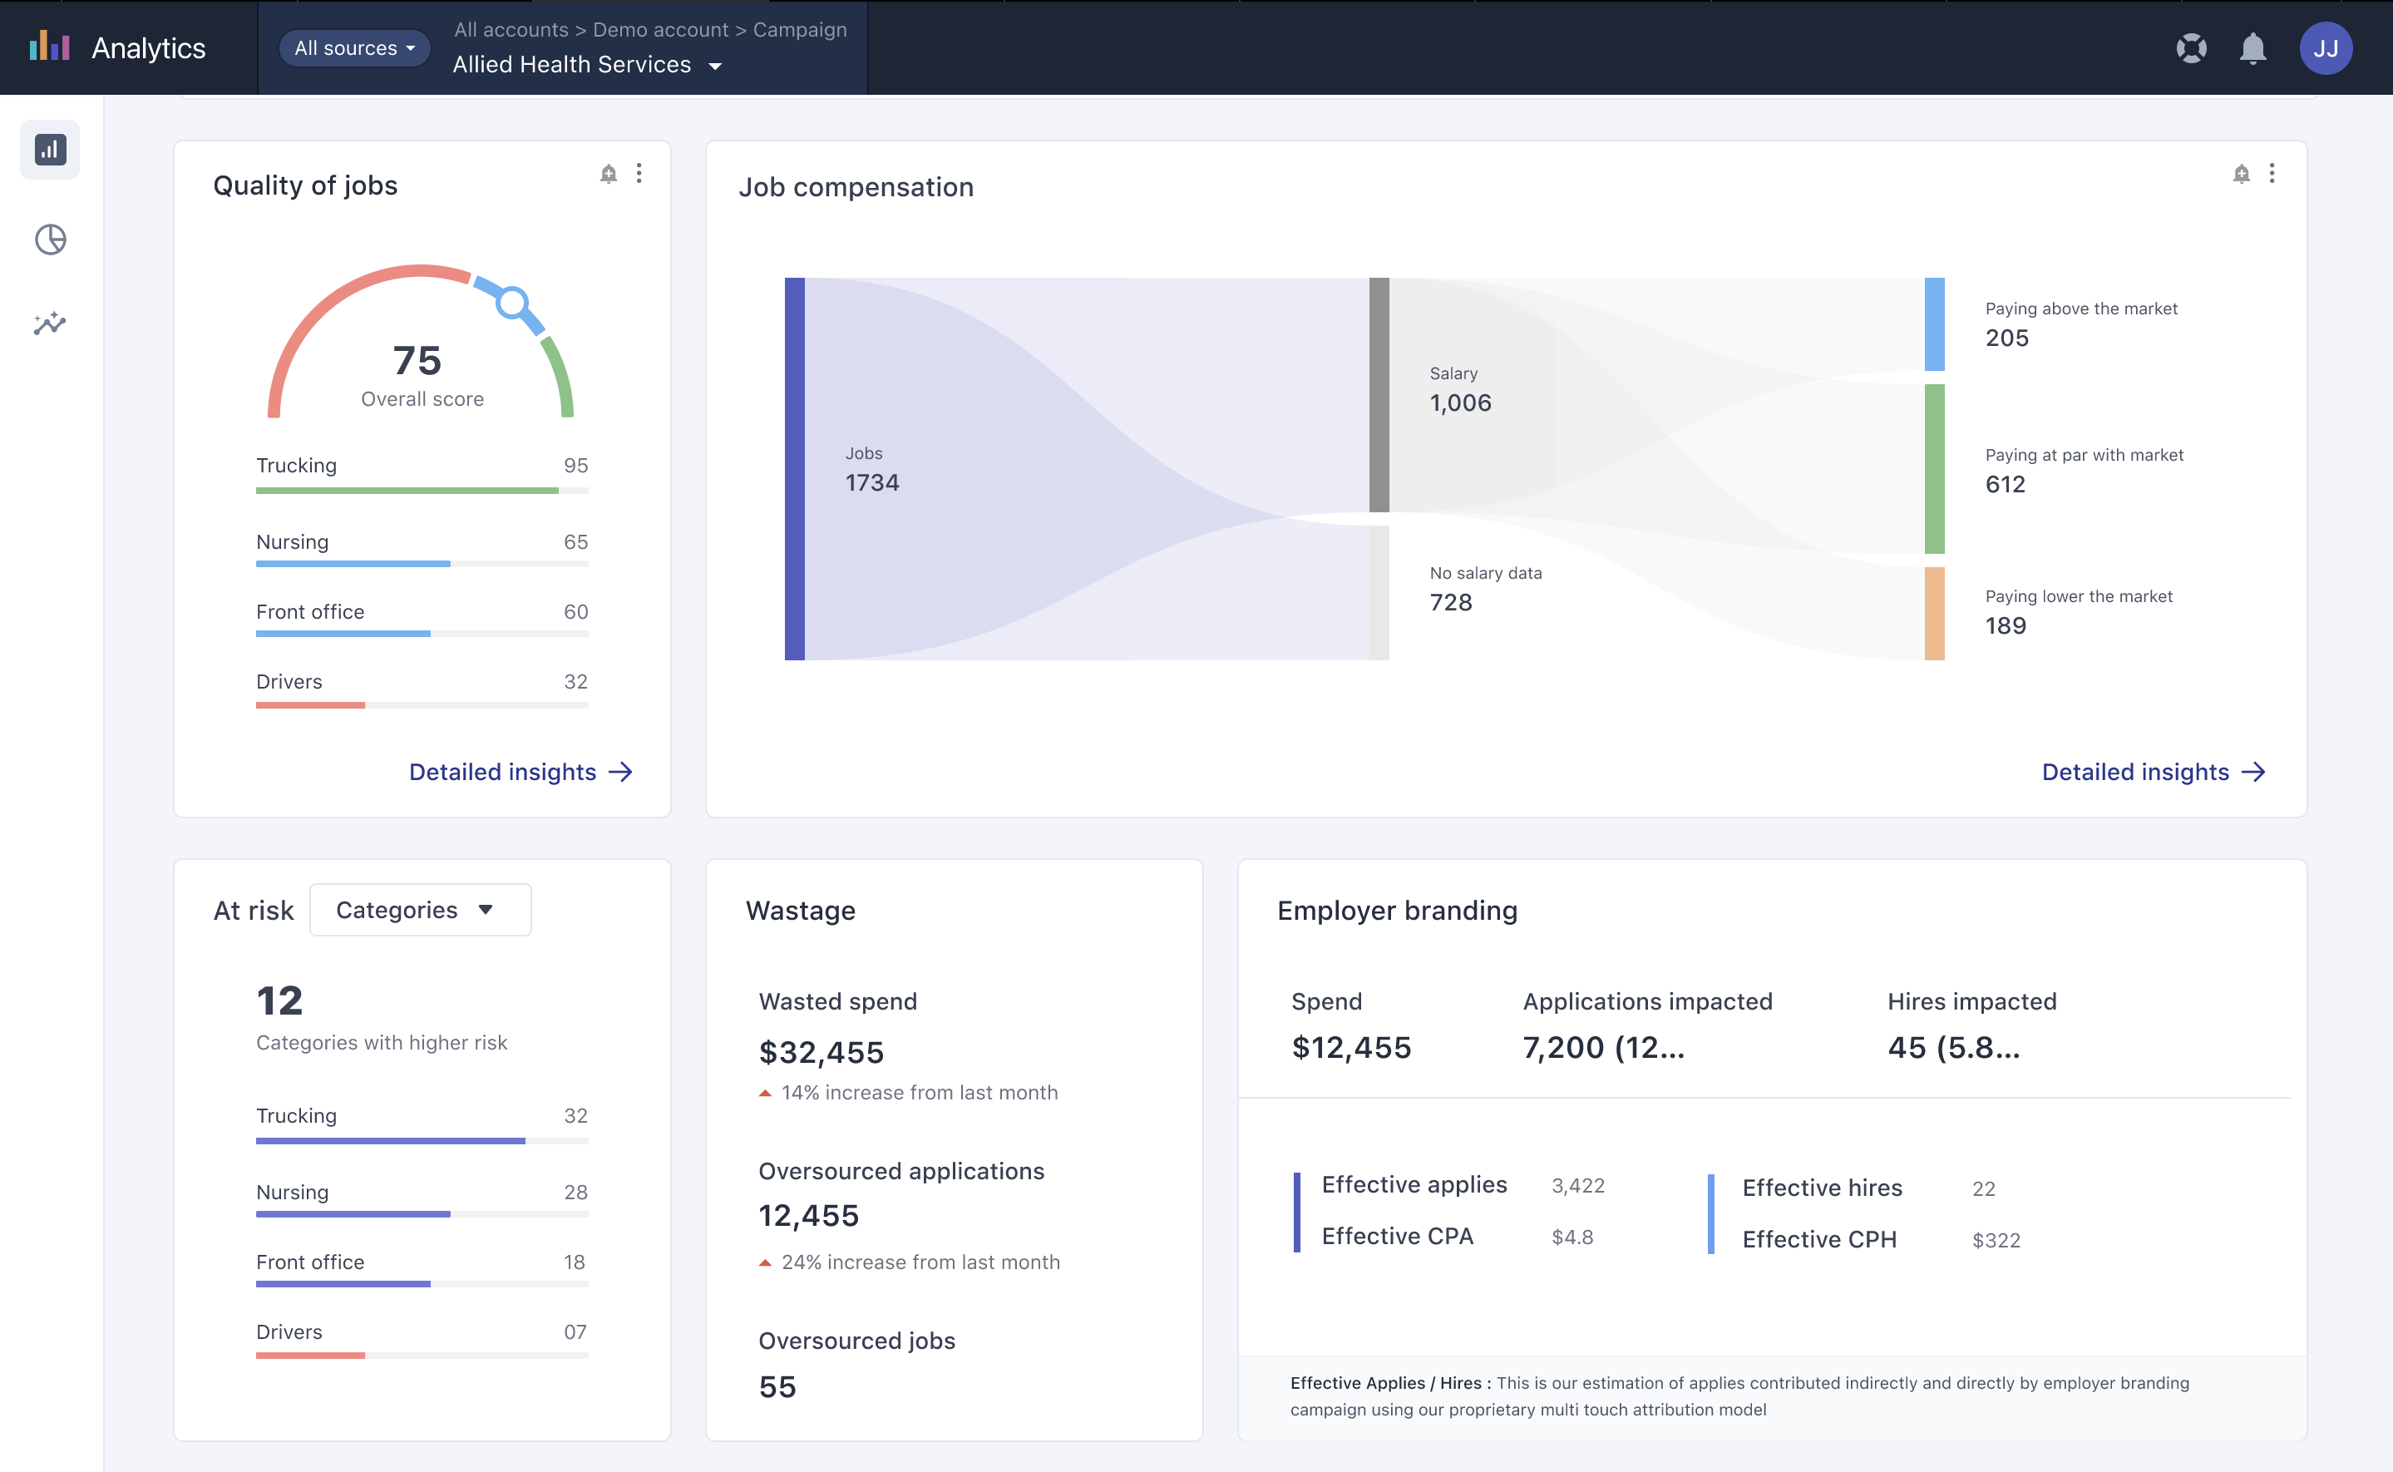Click the overall score gauge handle

[512, 303]
